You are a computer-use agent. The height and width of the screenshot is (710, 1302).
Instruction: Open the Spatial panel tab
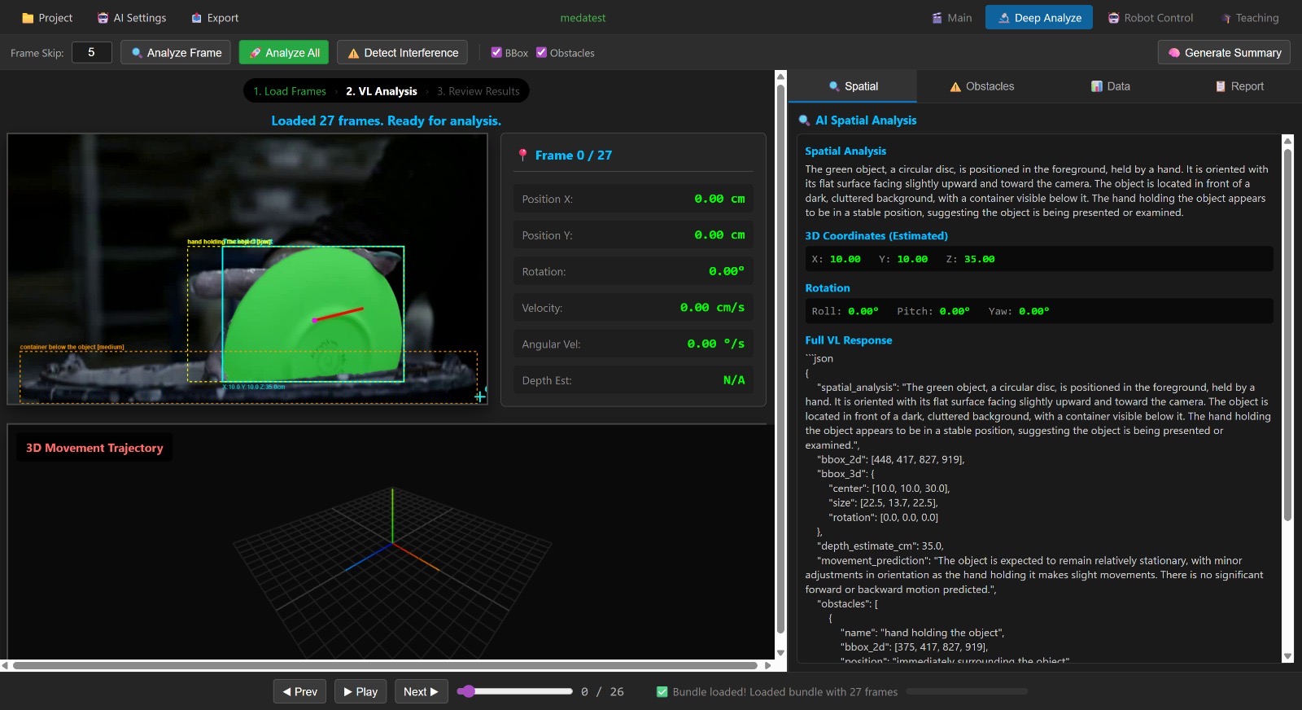[x=853, y=86]
